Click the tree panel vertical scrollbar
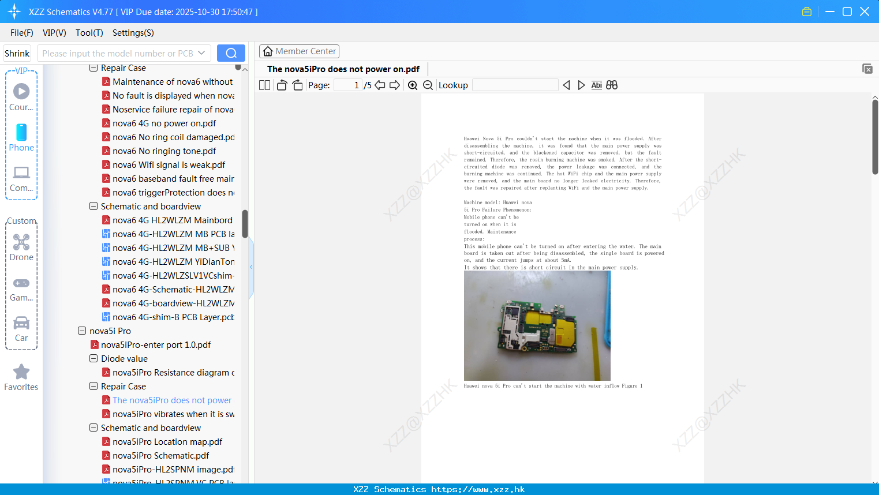The image size is (879, 495). 245,224
